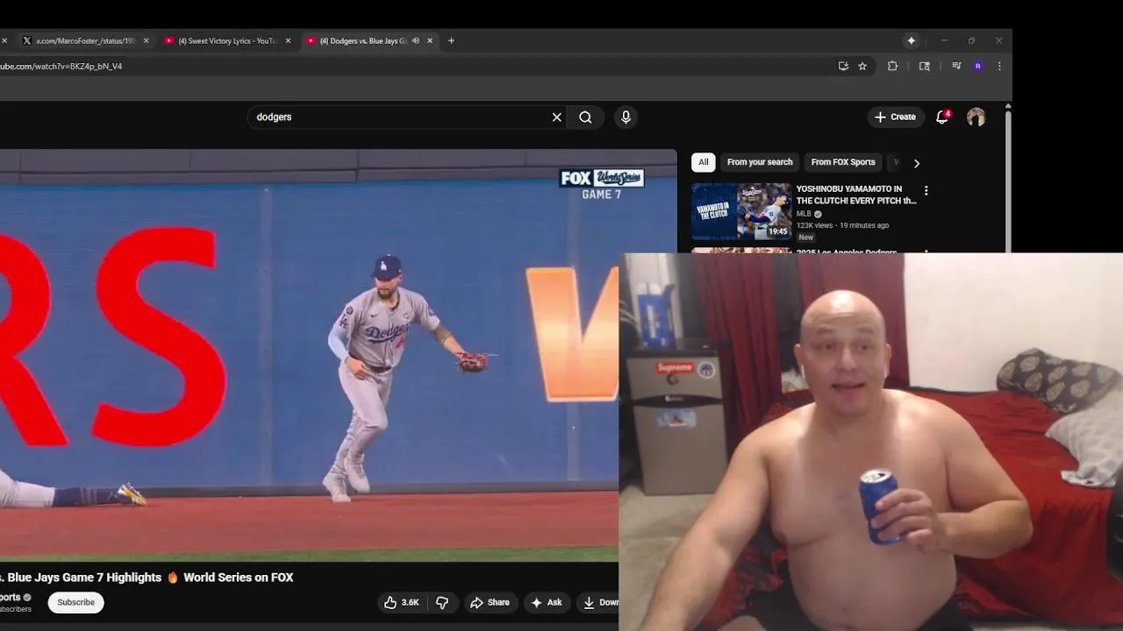
Task: Bookmark this page with the star icon
Action: (x=862, y=66)
